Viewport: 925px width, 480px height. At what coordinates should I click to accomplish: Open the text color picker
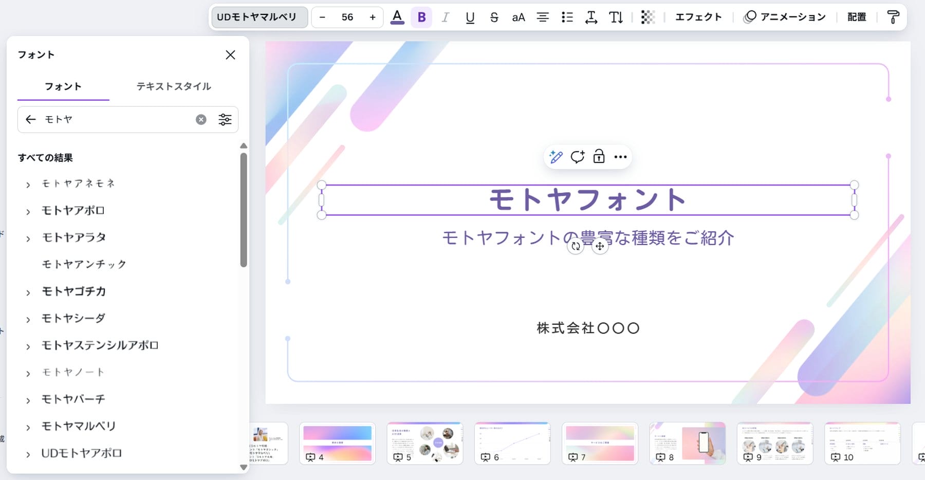[397, 17]
